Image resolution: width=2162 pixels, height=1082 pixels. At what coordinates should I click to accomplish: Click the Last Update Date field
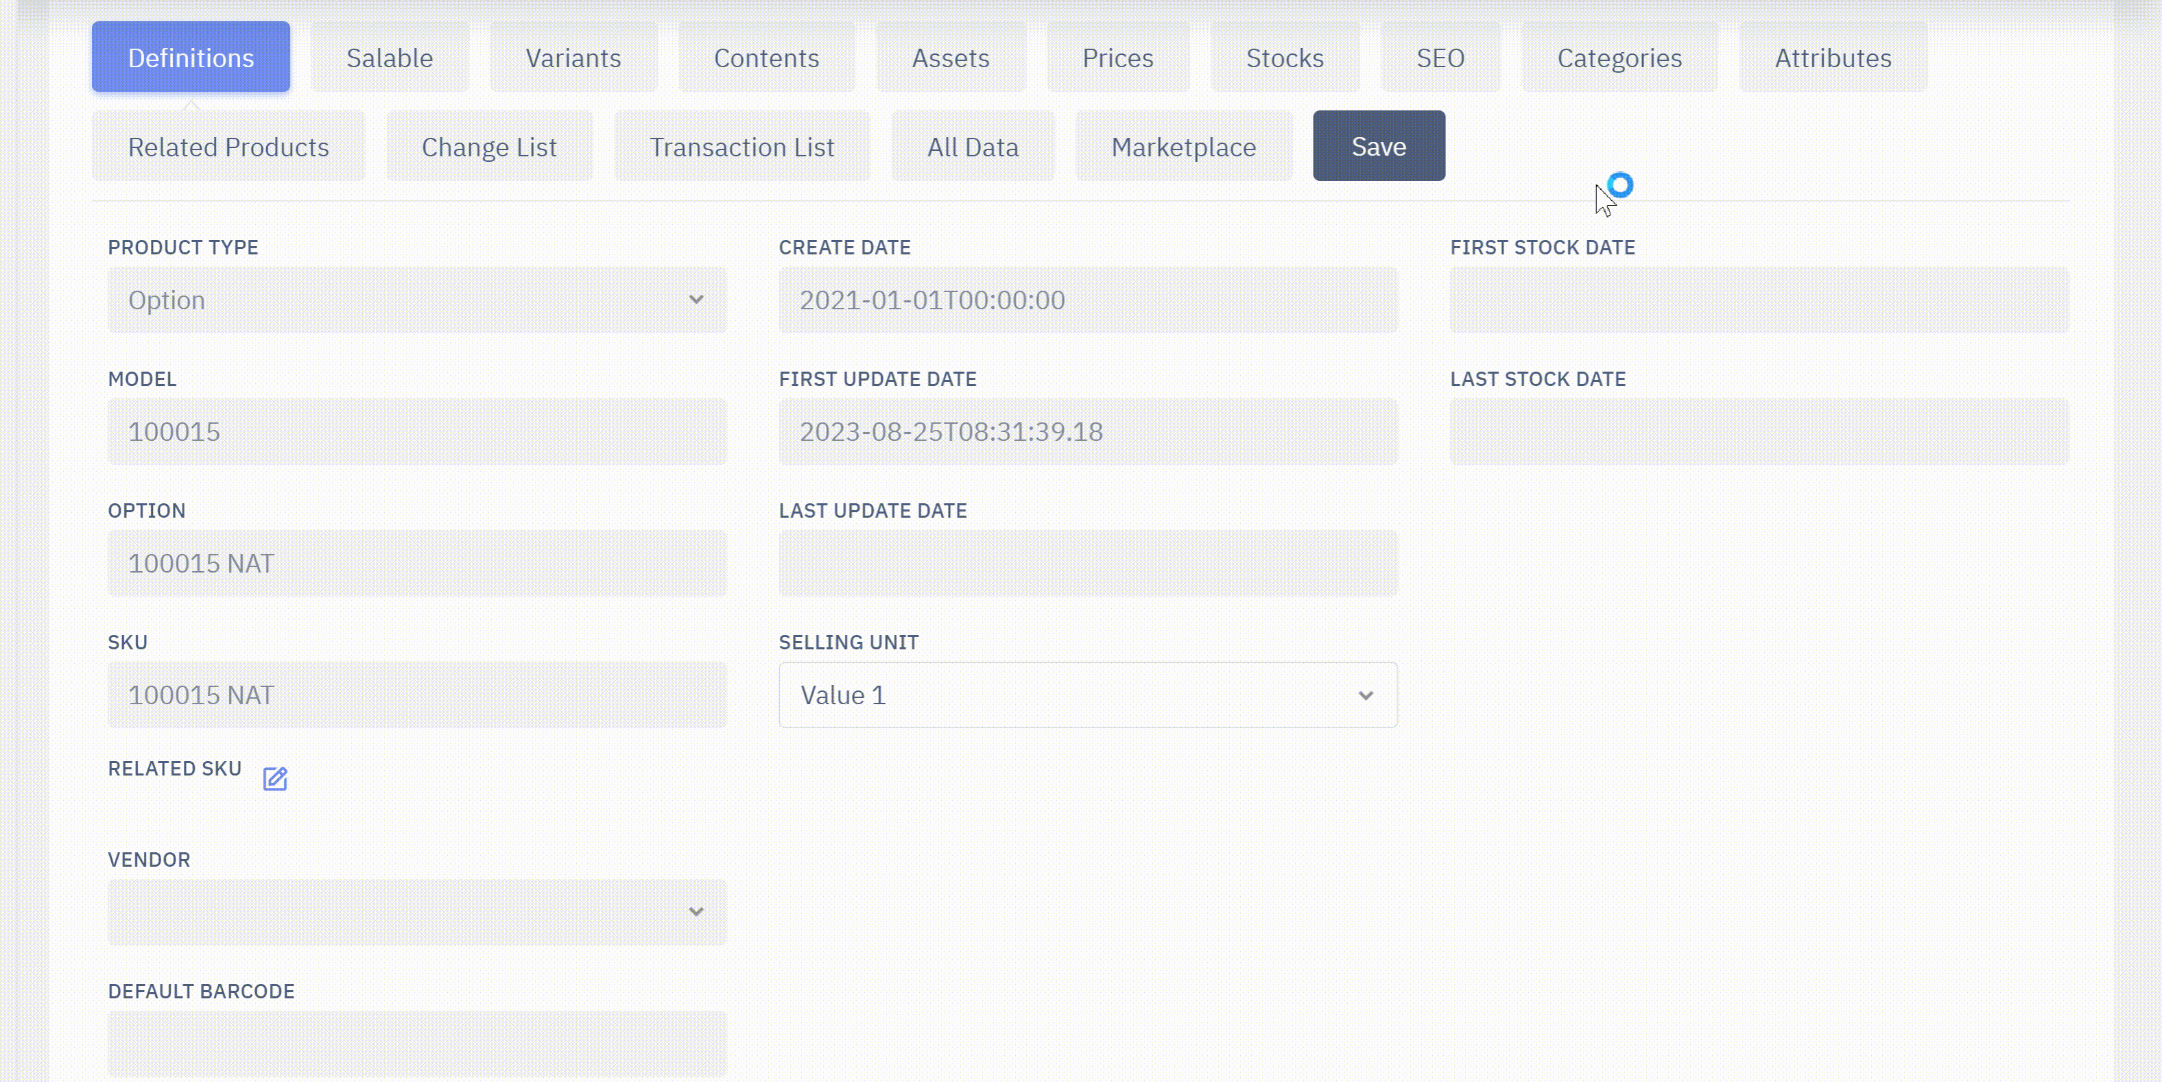tap(1088, 563)
